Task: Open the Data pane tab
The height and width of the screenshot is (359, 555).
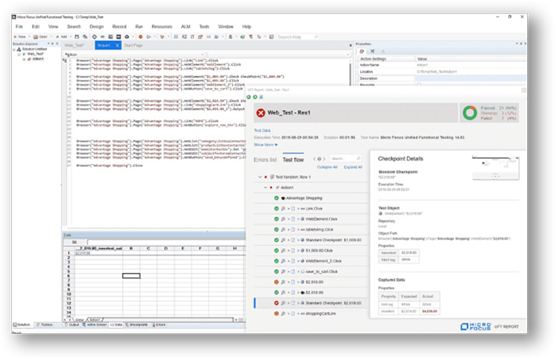Action: click(x=117, y=324)
